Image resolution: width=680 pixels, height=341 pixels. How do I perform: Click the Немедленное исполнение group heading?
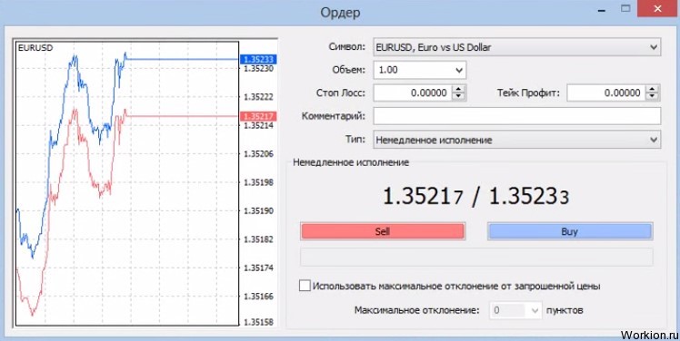pos(351,162)
